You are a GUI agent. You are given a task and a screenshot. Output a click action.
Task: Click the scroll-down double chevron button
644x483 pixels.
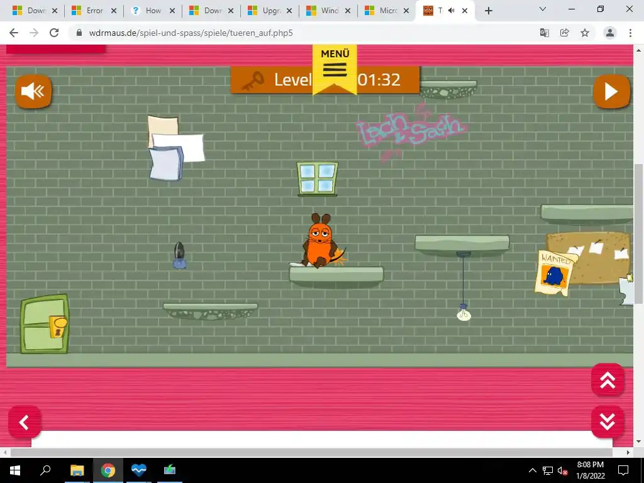pos(608,422)
